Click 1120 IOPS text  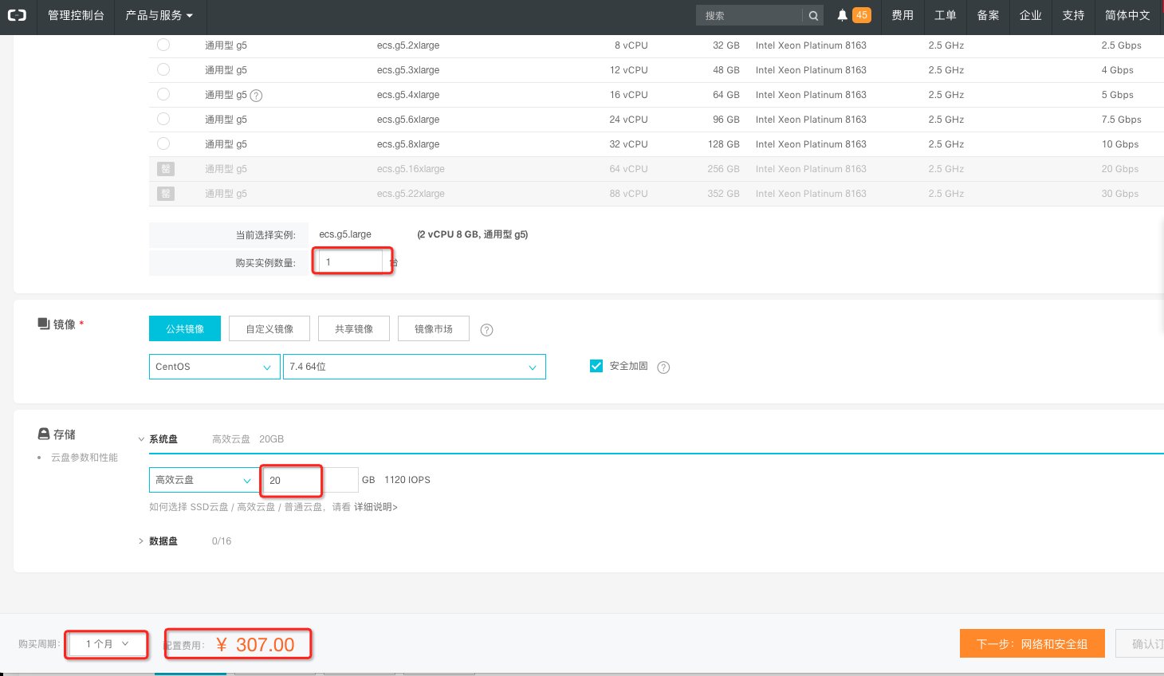[x=407, y=480]
